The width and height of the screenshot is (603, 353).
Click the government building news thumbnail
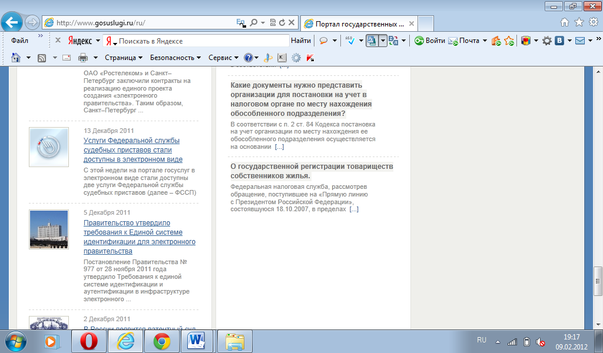(49, 229)
